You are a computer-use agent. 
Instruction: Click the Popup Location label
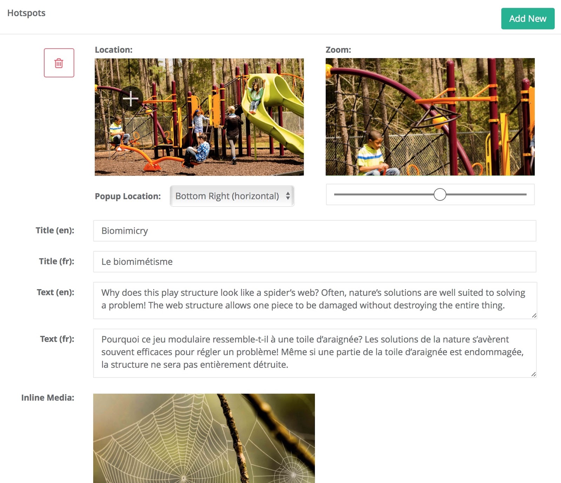tap(128, 196)
